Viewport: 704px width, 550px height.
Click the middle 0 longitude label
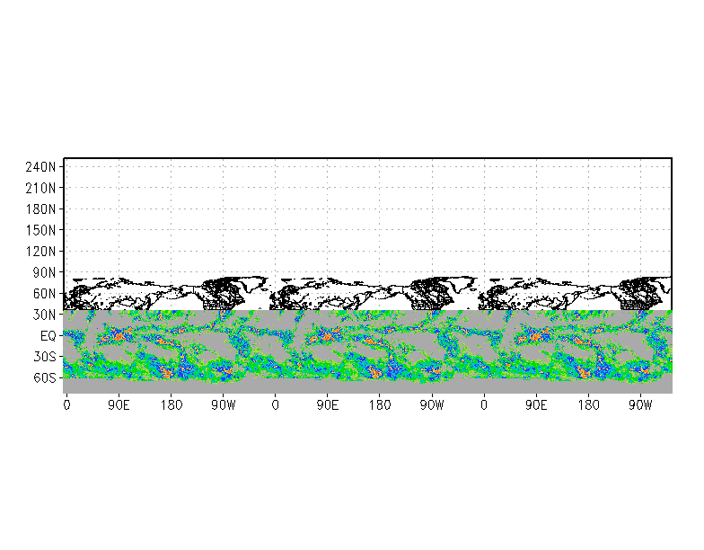pyautogui.click(x=275, y=405)
